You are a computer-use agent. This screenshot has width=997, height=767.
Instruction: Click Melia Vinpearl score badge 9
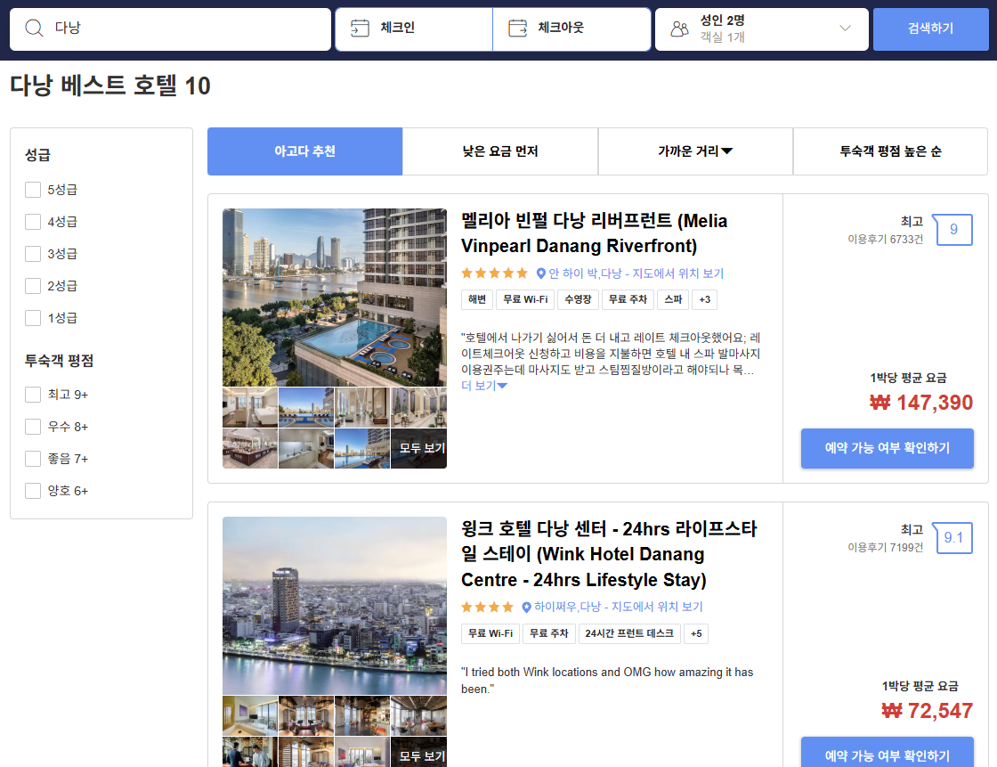point(952,230)
